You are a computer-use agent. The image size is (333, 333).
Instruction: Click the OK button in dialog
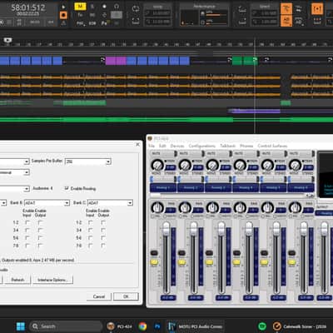pos(126,296)
